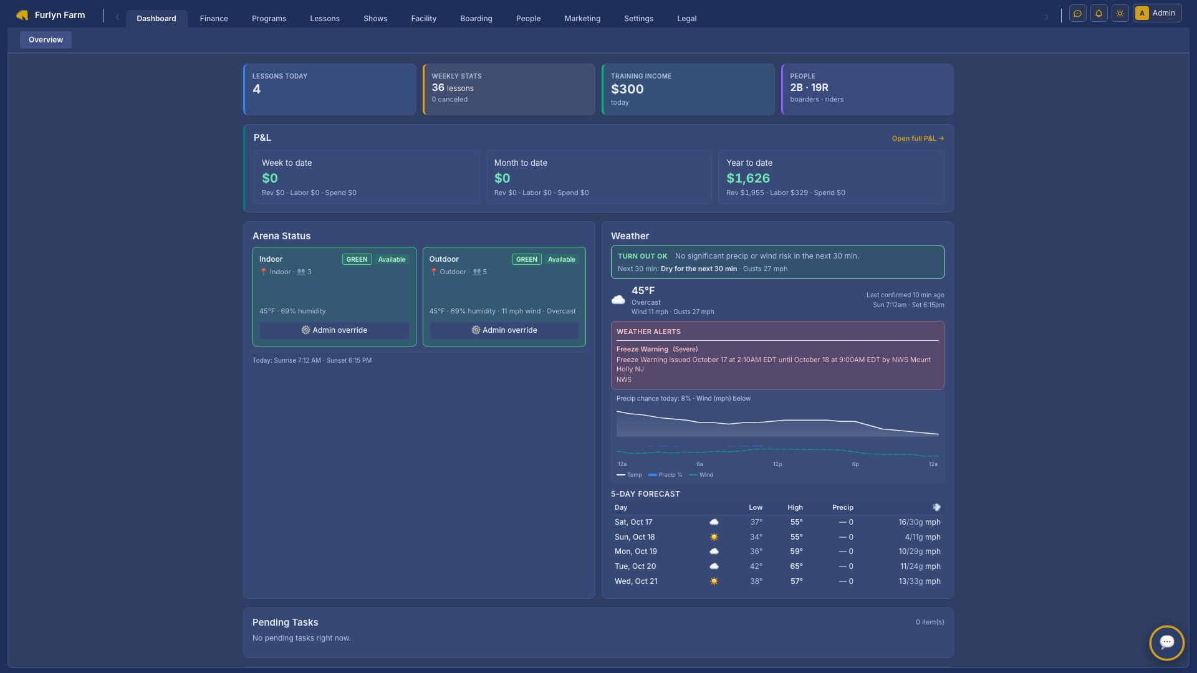Go to the Settings tab
This screenshot has width=1197, height=673.
click(638, 19)
